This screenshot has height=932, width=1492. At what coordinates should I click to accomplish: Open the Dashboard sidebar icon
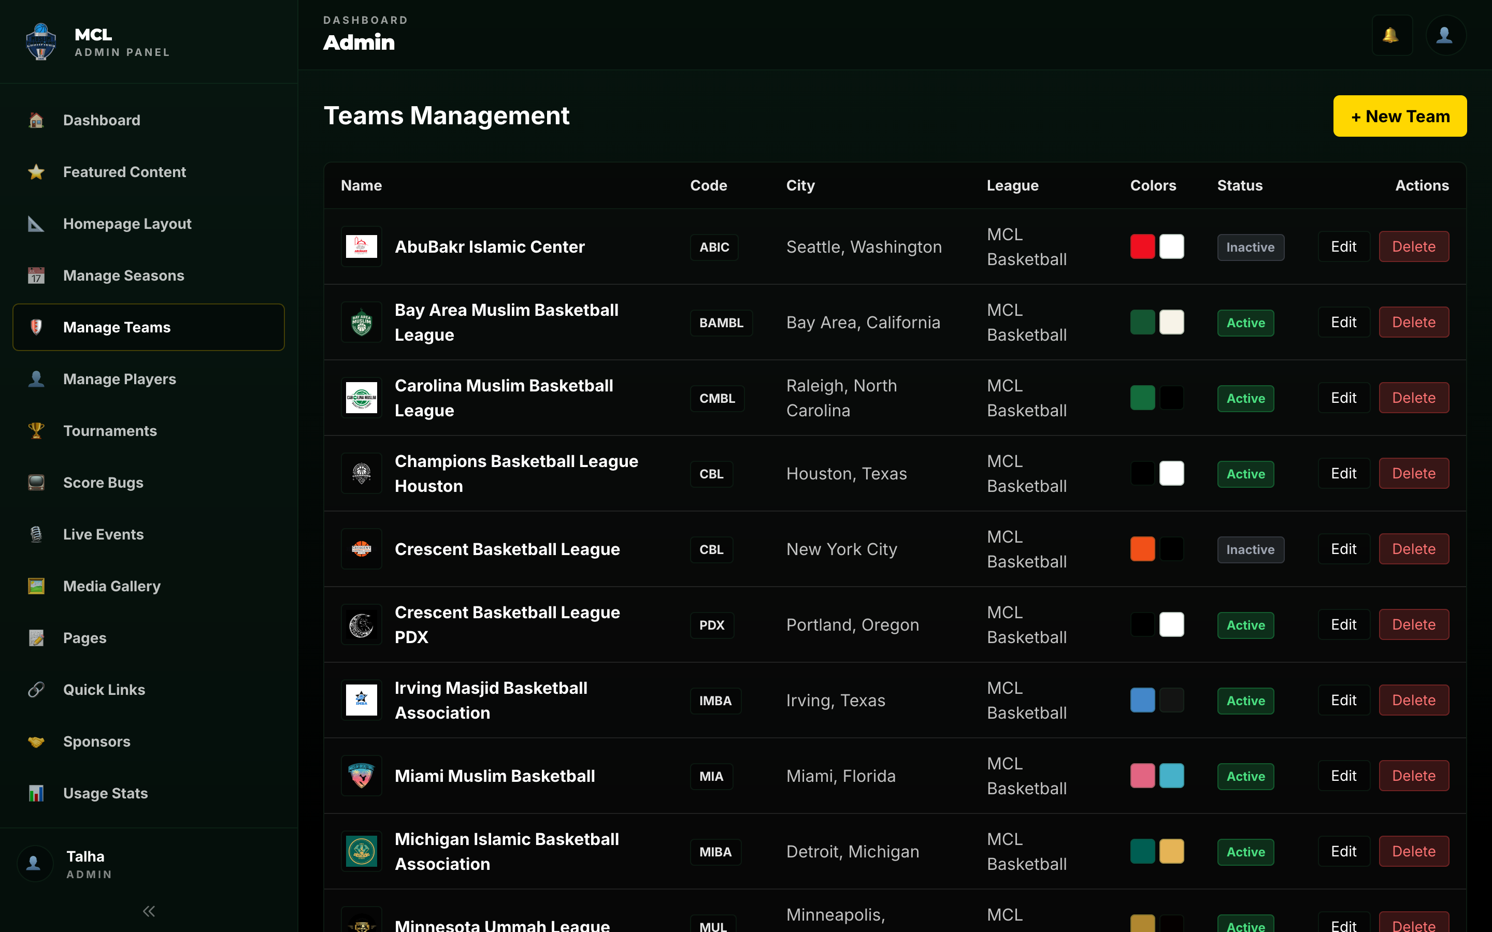point(36,120)
